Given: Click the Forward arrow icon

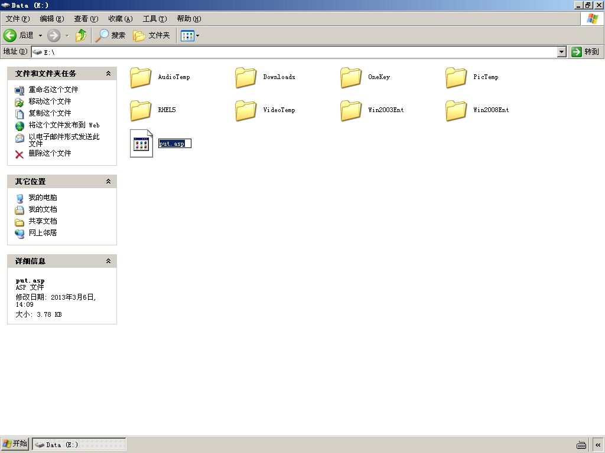Looking at the screenshot, I should tap(54, 35).
